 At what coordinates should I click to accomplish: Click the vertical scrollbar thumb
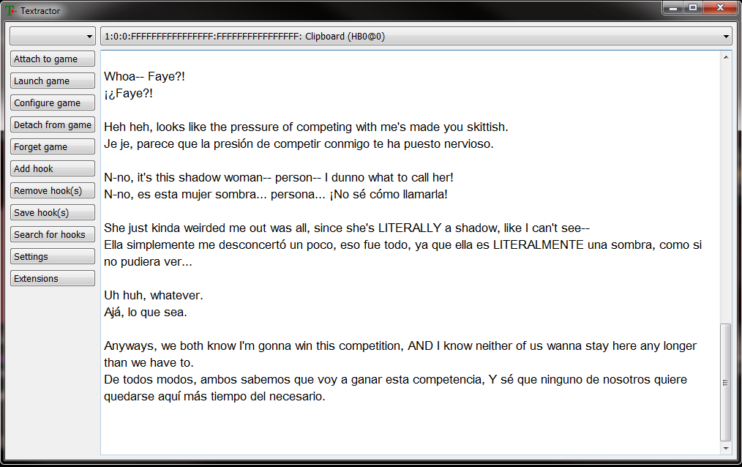tap(725, 382)
